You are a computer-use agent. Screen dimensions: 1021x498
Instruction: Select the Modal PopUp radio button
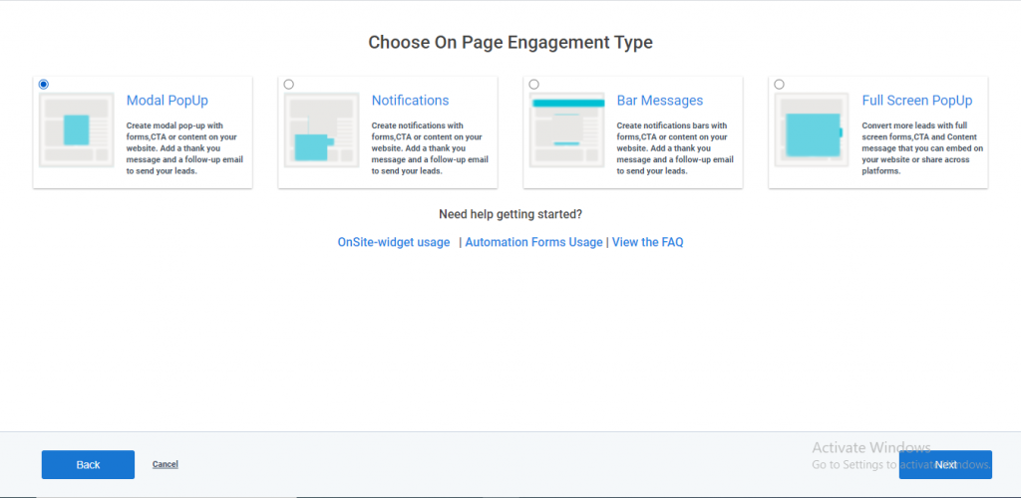[x=44, y=85]
